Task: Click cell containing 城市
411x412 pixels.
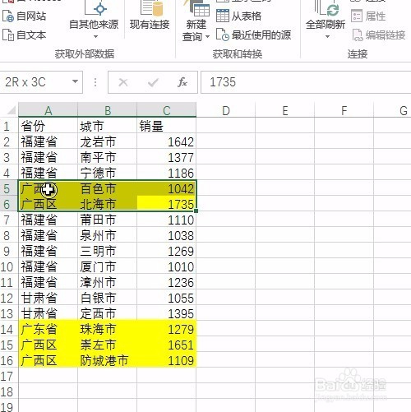Action: tap(108, 126)
